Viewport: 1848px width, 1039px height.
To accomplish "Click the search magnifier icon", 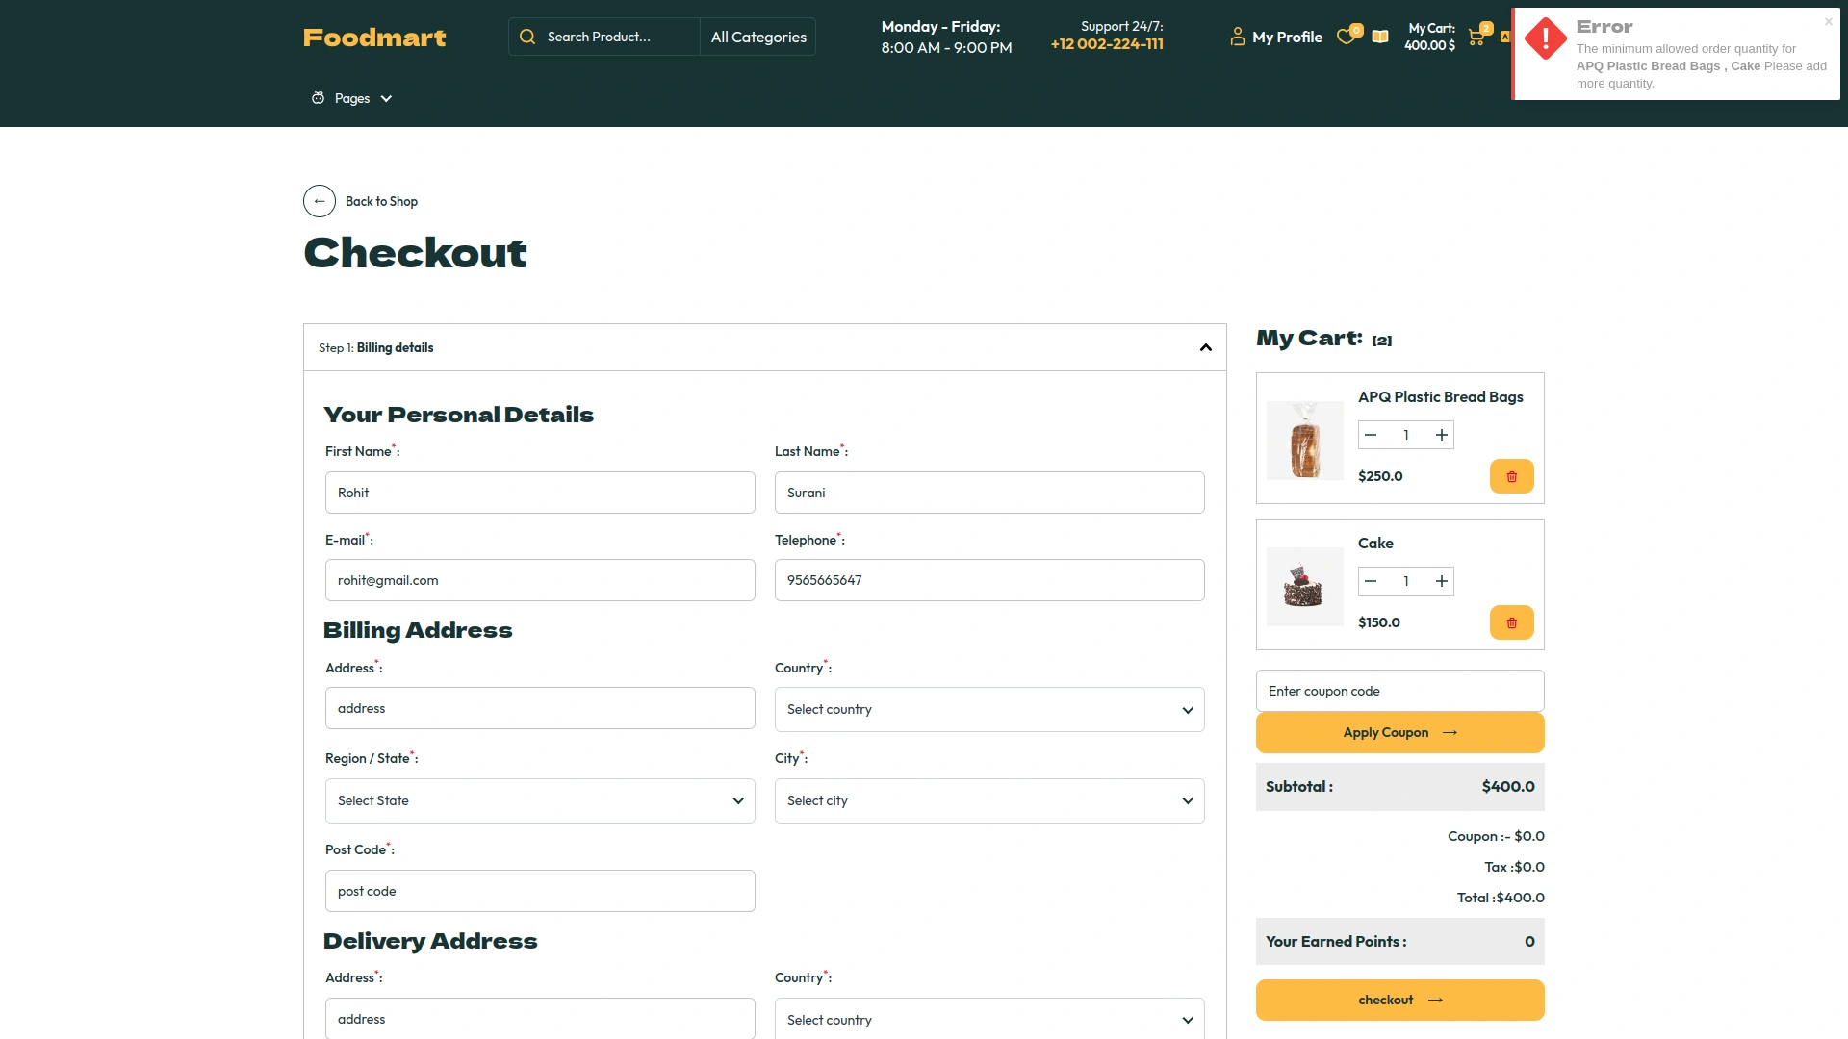I will (x=527, y=37).
